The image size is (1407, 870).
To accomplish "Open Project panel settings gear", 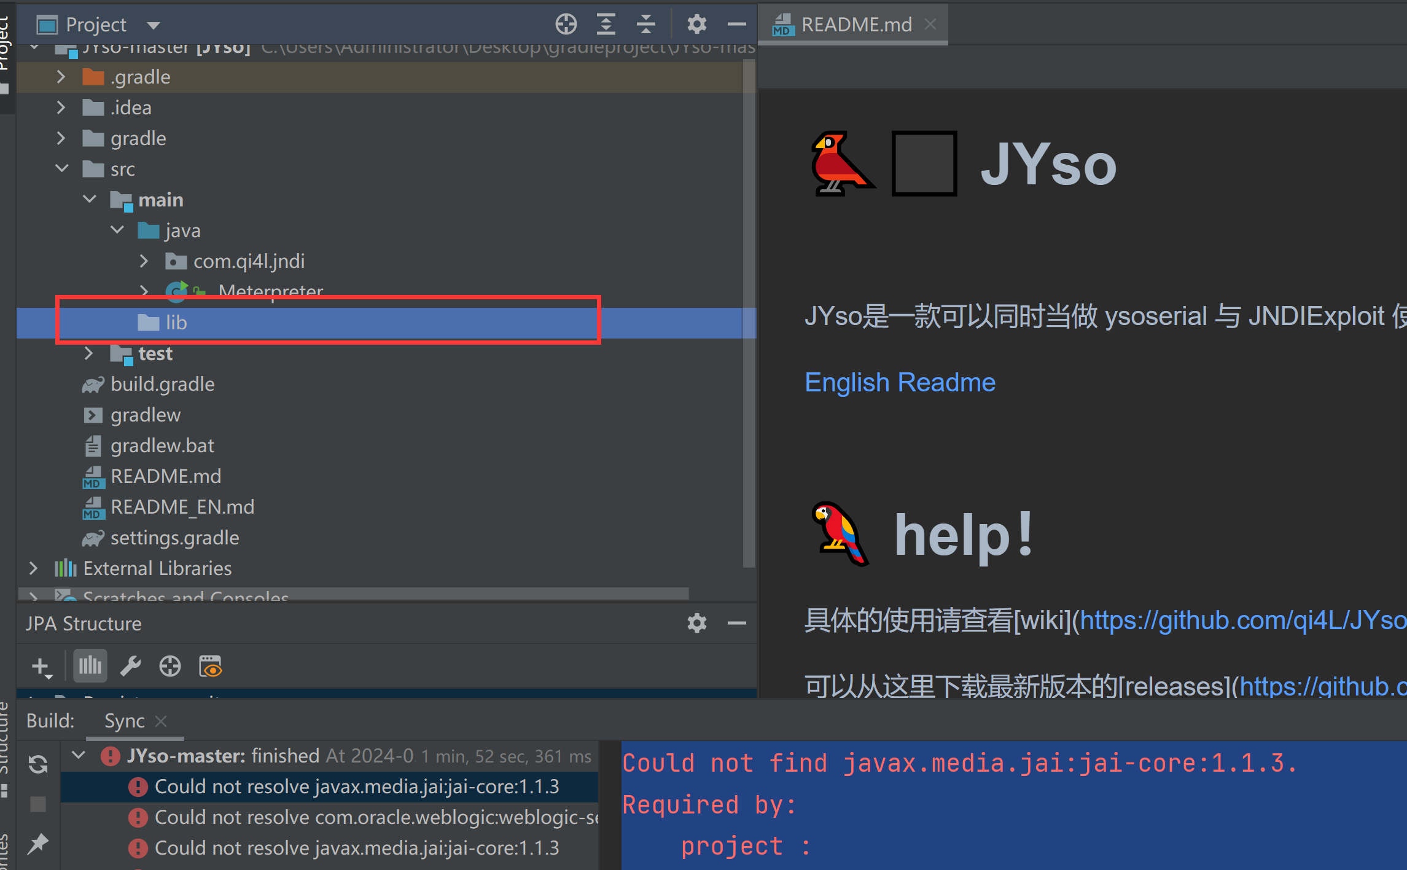I will [696, 25].
